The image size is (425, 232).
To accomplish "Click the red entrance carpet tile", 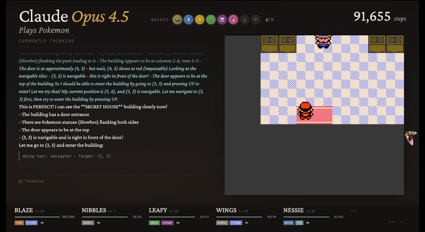I will tap(315, 115).
